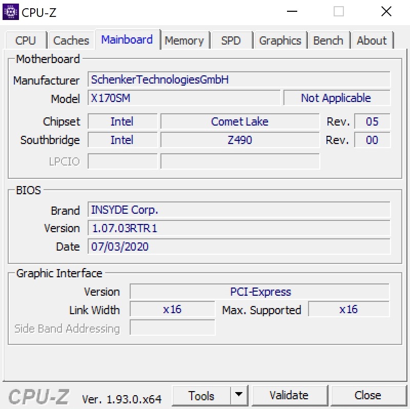This screenshot has height=409, width=410.
Task: Click the first empty LPCIO field
Action: tap(122, 161)
